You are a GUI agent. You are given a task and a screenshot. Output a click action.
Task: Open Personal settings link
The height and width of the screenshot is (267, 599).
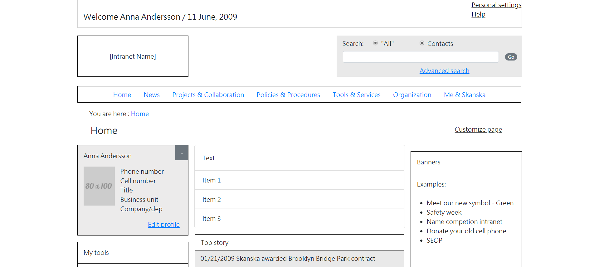click(496, 5)
